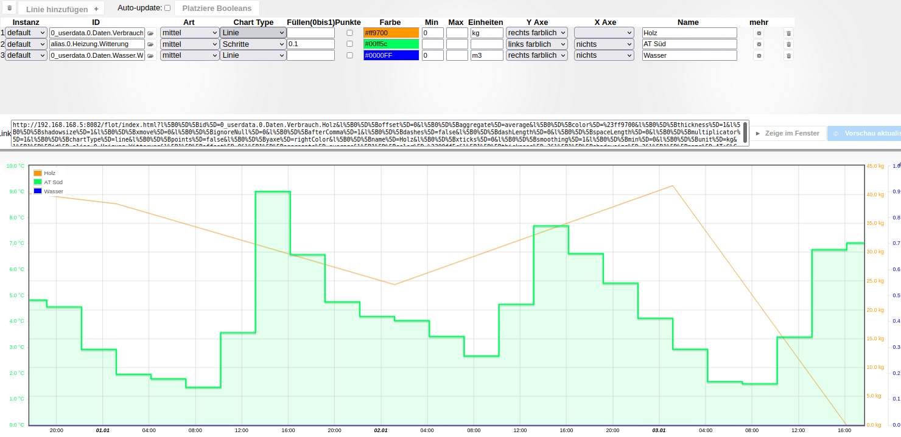
Task: Open the Art dropdown in the Wasser row
Action: coord(189,55)
